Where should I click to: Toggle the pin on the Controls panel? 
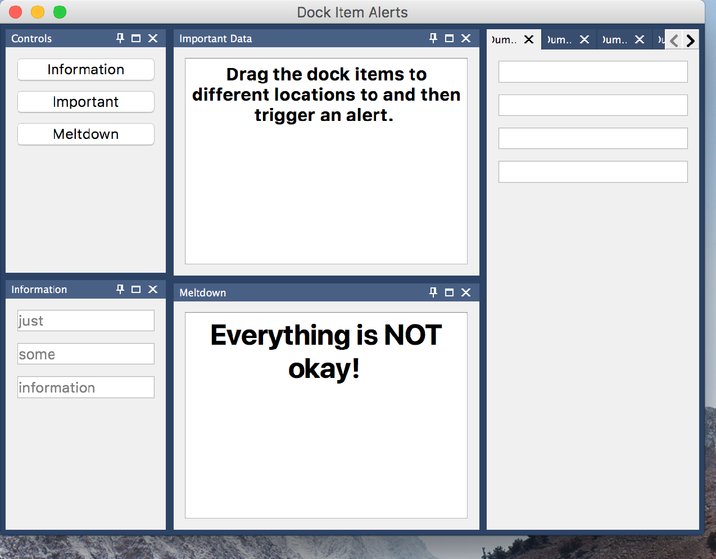[119, 38]
